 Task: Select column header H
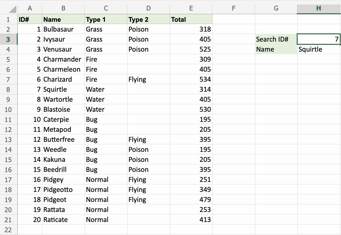[318, 8]
